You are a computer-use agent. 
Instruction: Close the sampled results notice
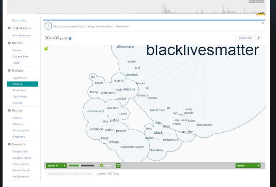point(263,23)
